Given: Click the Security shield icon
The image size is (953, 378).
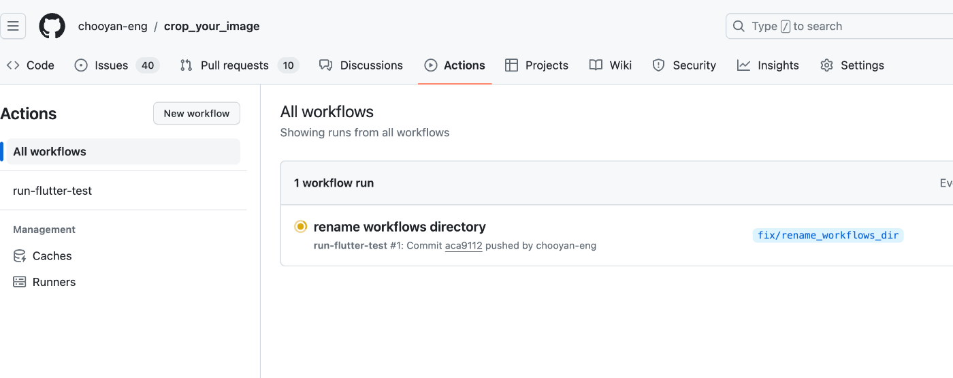Looking at the screenshot, I should pyautogui.click(x=658, y=65).
